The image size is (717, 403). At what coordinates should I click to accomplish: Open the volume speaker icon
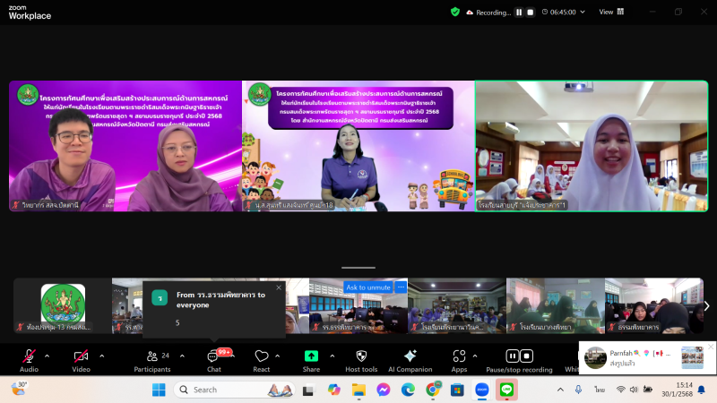point(634,390)
